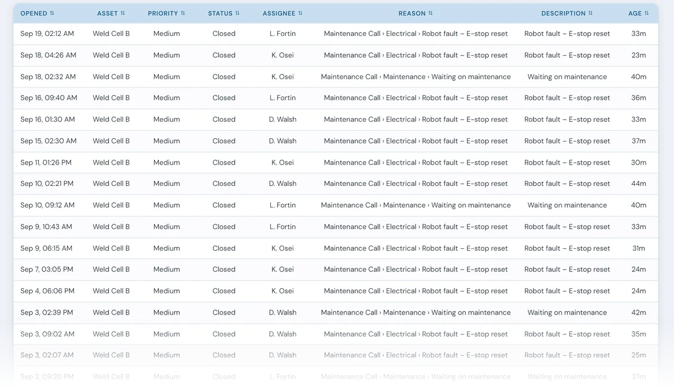Click the 23m age value

coord(639,55)
